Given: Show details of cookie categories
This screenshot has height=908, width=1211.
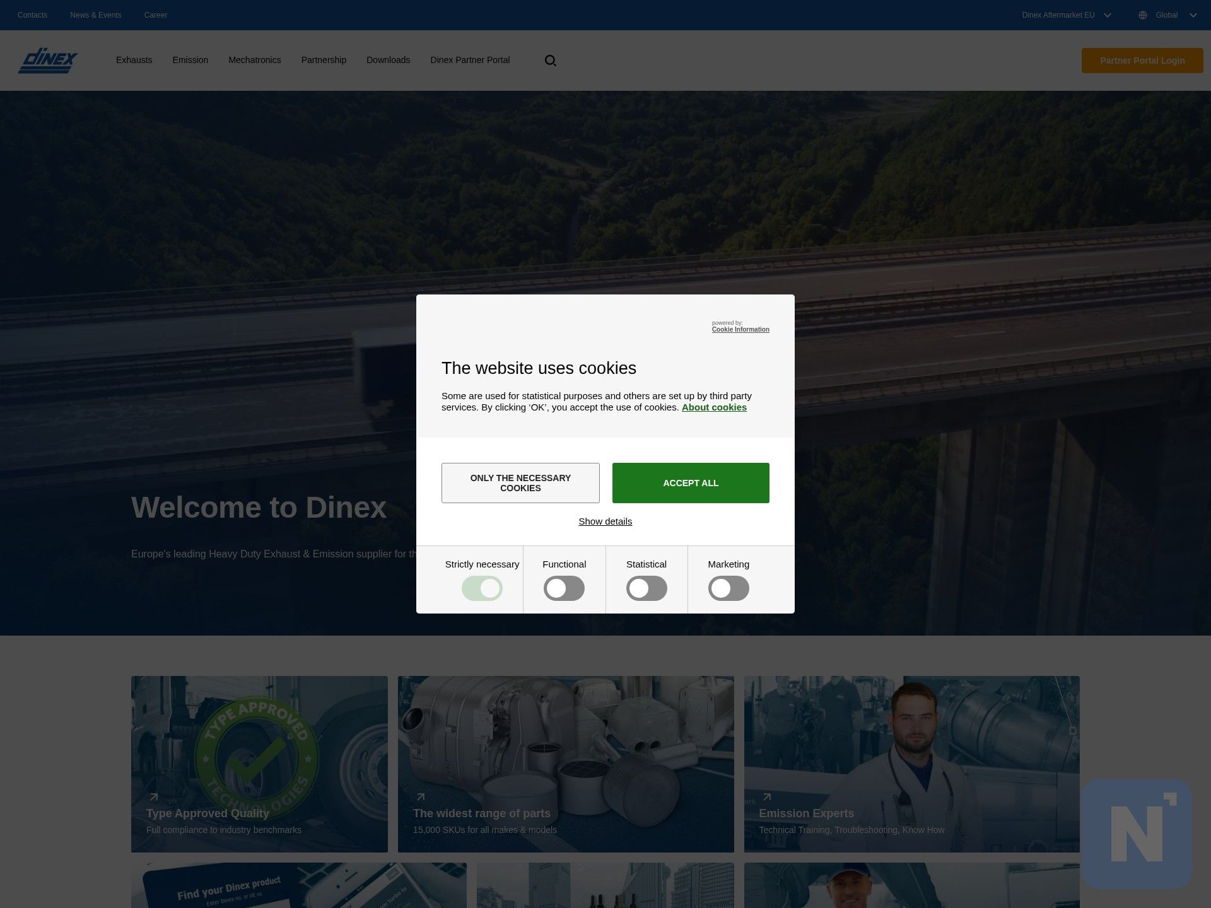Looking at the screenshot, I should tap(605, 521).
